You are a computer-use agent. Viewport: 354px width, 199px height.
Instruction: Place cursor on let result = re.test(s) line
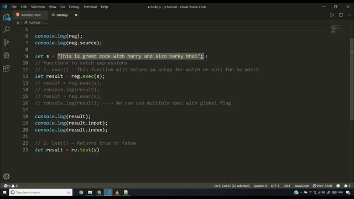tap(67, 150)
